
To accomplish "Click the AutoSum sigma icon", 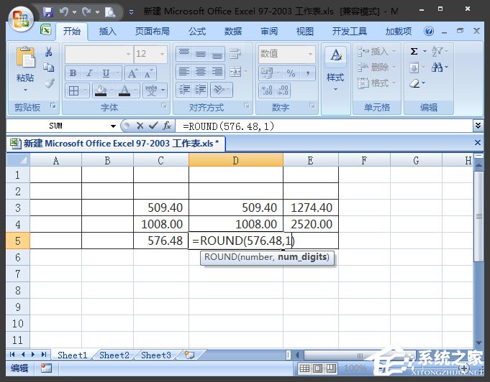I will pos(414,52).
